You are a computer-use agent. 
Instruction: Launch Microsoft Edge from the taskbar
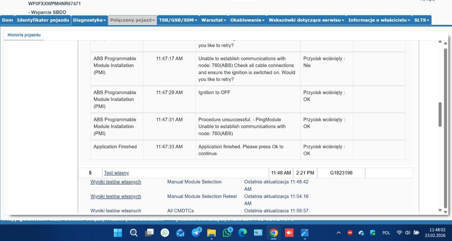(243, 233)
